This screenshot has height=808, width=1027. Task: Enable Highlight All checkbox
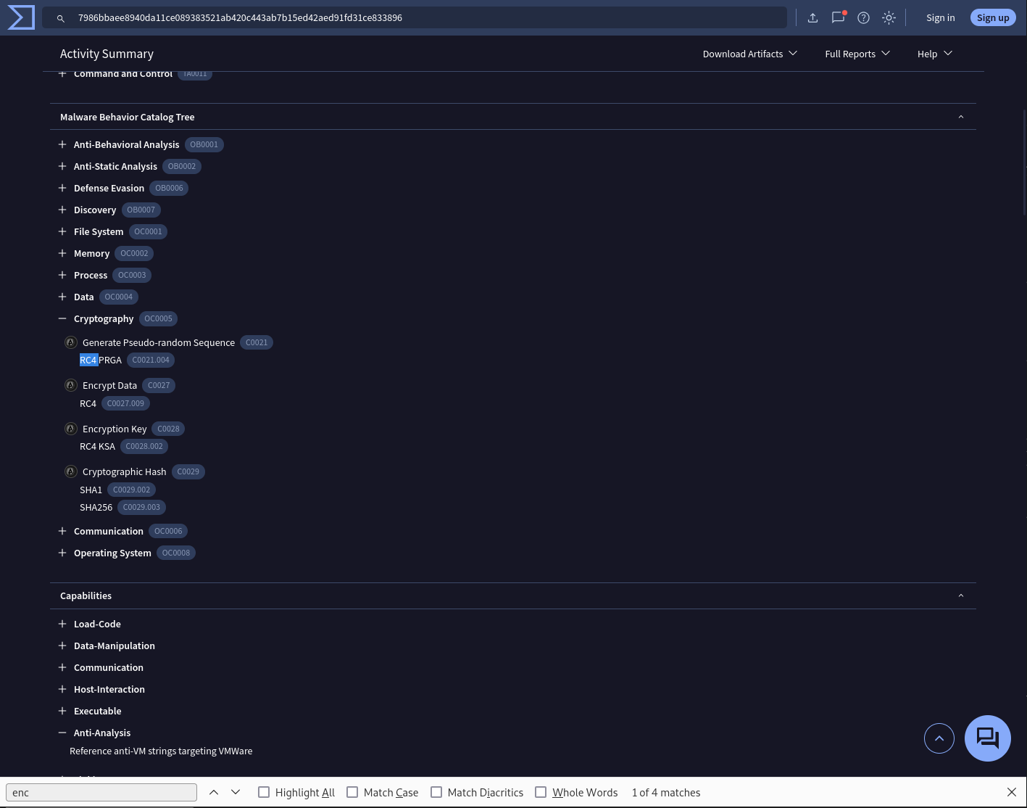pos(264,792)
